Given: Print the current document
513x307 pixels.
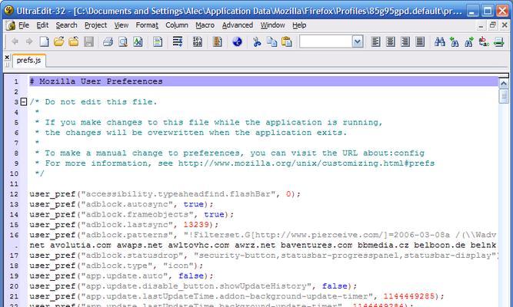Looking at the screenshot, I should [x=108, y=41].
